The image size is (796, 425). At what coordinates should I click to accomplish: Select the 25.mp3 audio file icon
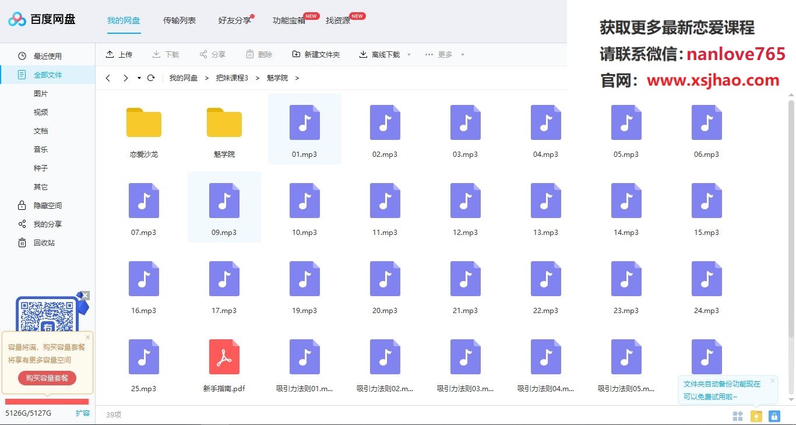click(x=144, y=357)
